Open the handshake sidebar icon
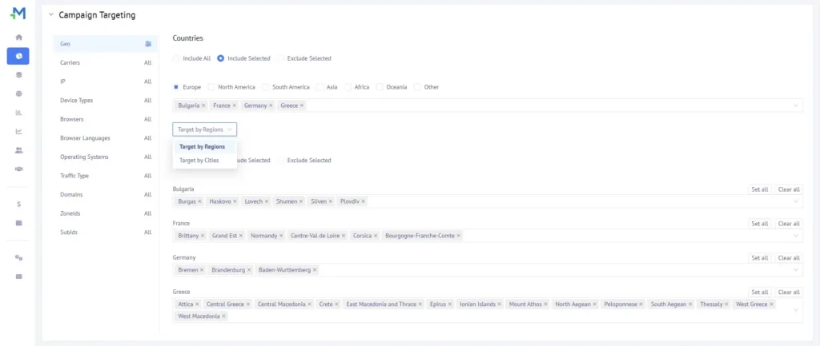 tap(19, 169)
